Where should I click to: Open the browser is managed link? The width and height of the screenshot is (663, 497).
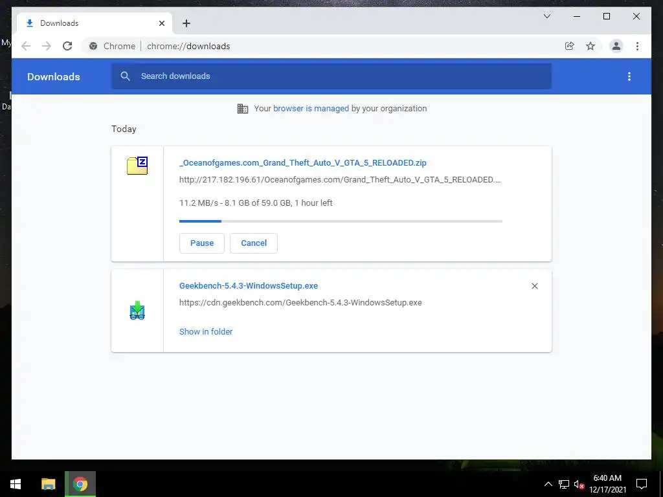coord(311,109)
